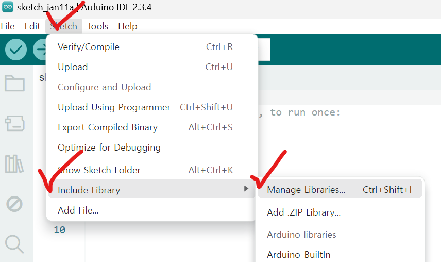Minimize the Arduino IDE window
Viewport: 441px width, 262px height.
(420, 7)
